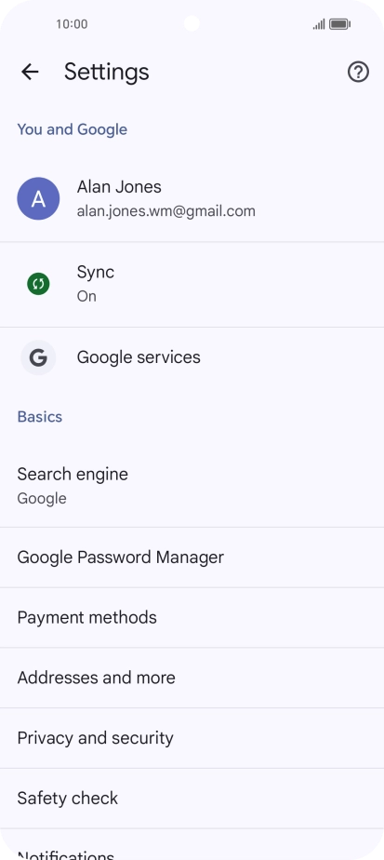Open Safety check
384x860 pixels.
pyautogui.click(x=192, y=798)
